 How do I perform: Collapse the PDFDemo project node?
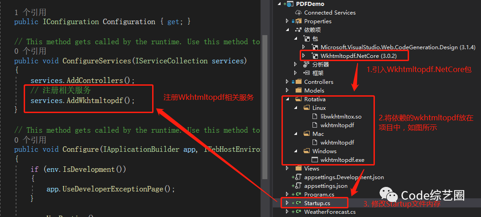pyautogui.click(x=279, y=4)
